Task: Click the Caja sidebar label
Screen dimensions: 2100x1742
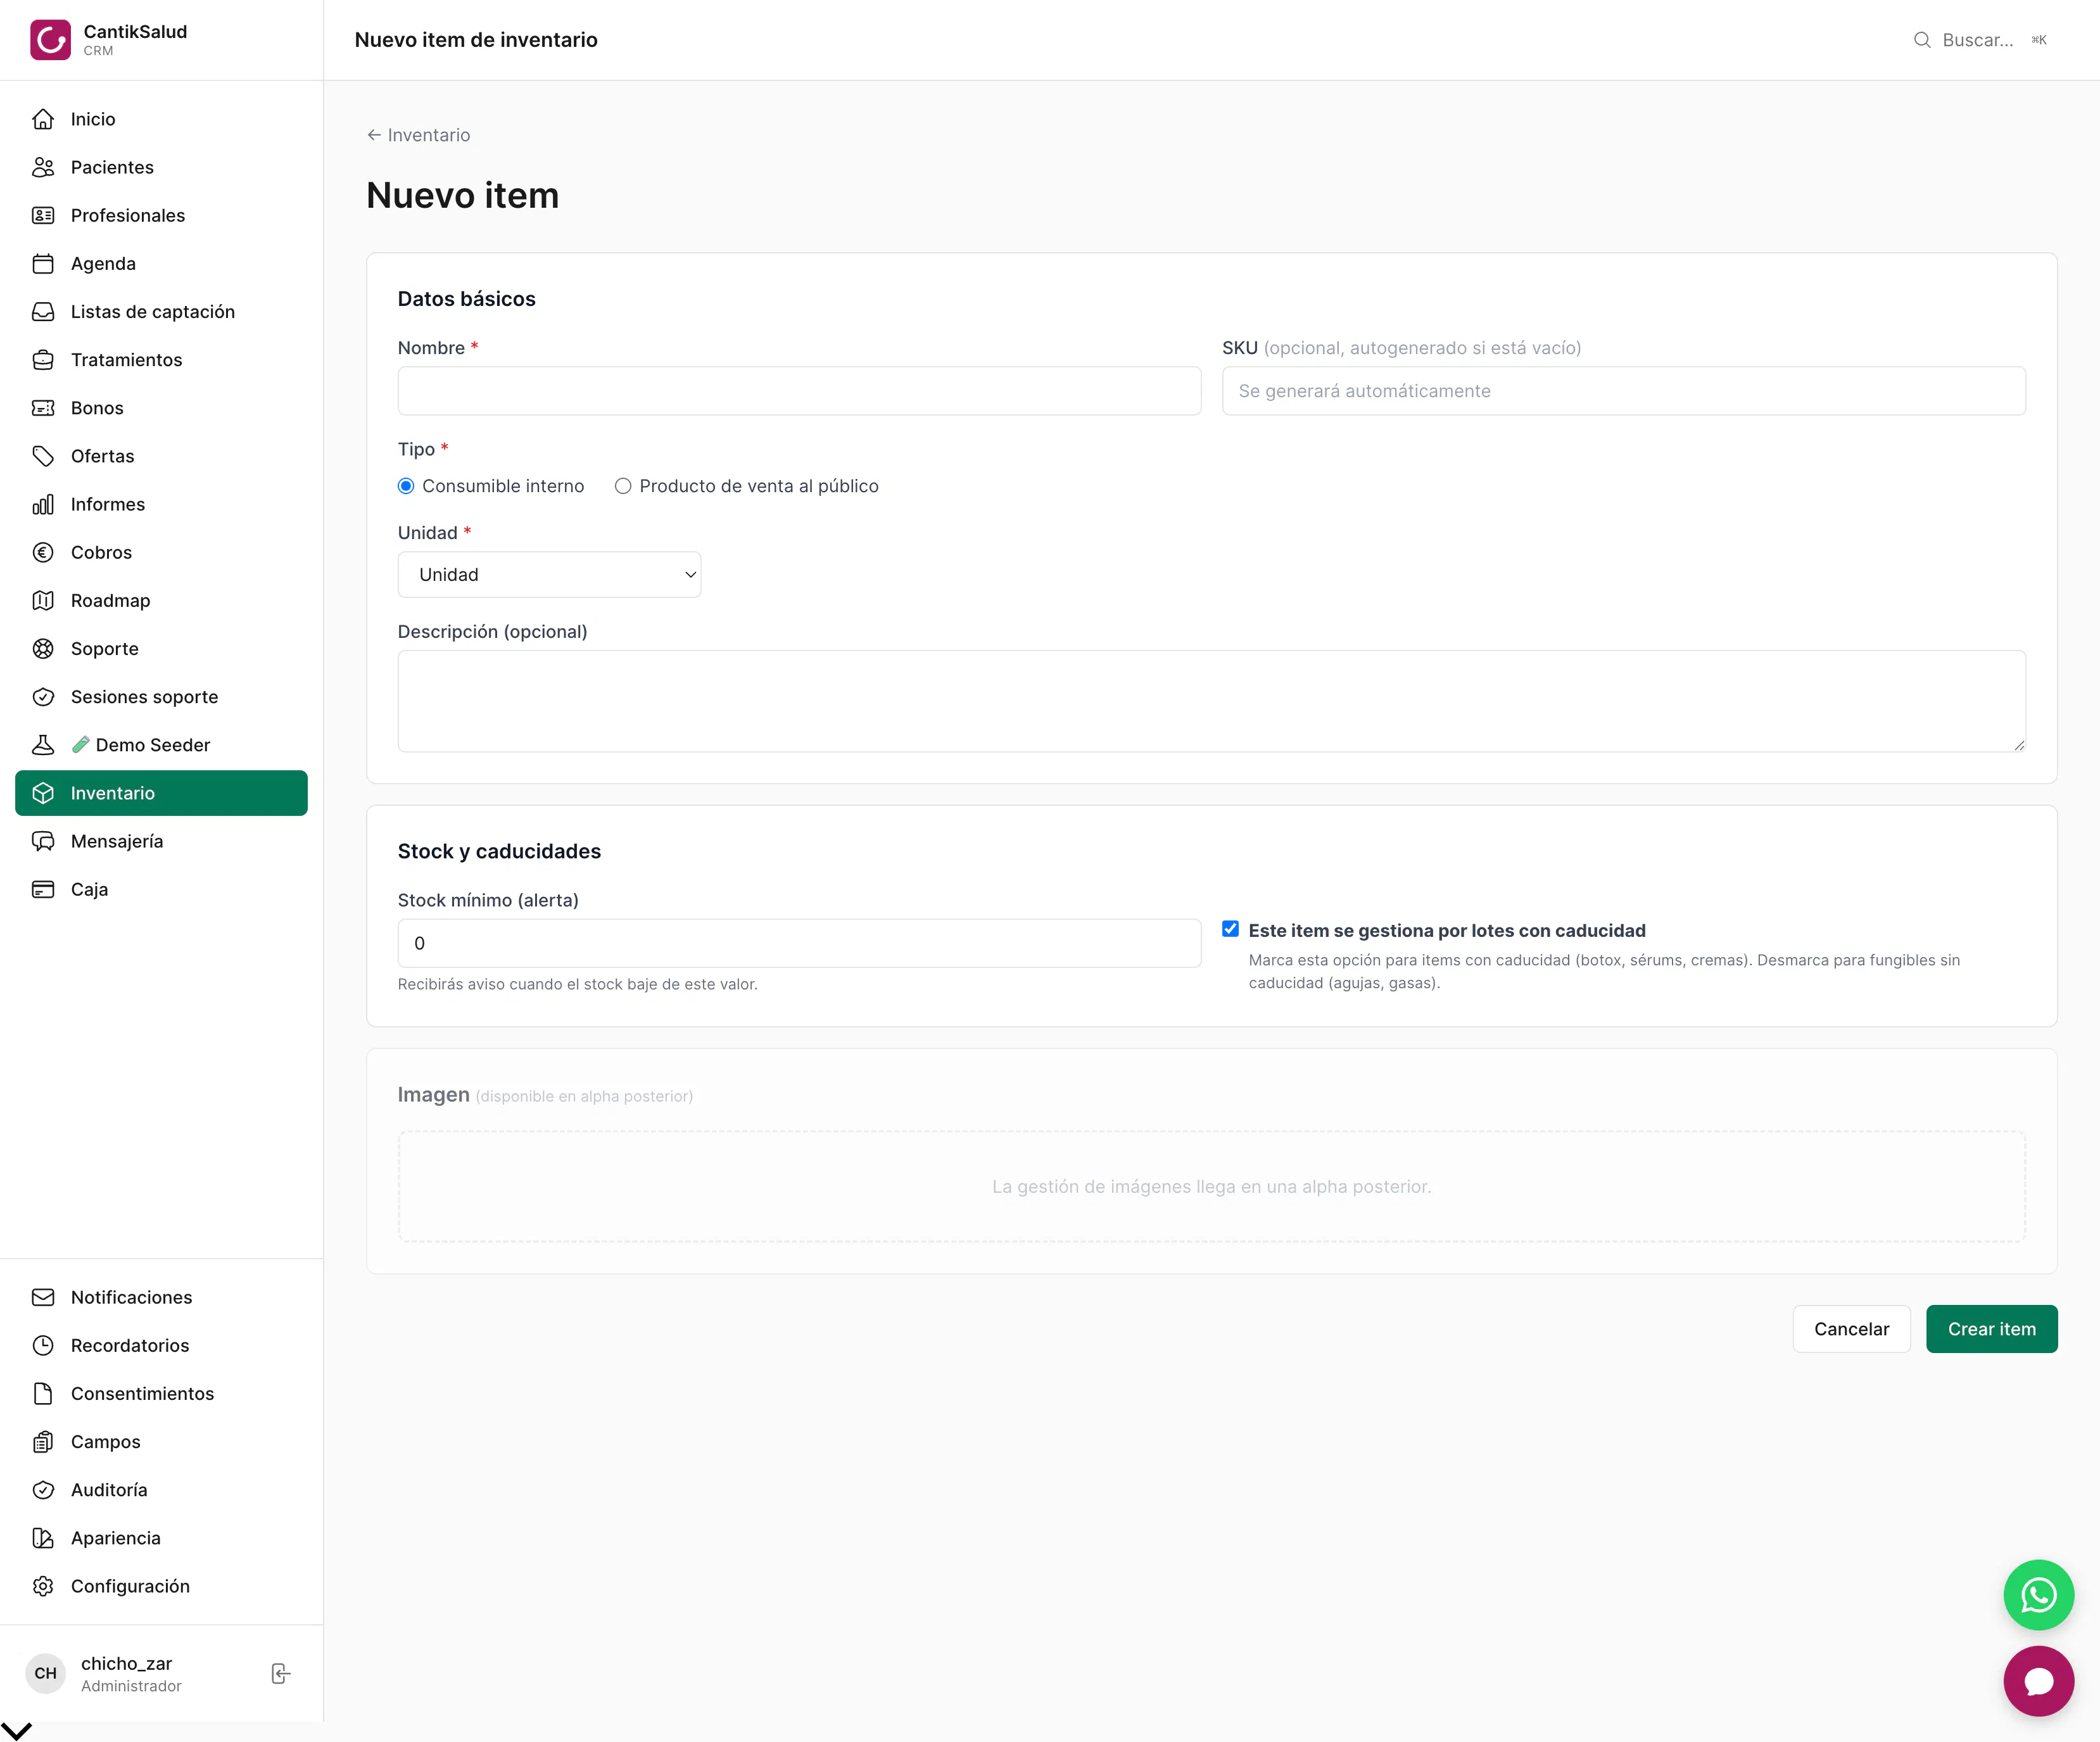Action: (89, 889)
